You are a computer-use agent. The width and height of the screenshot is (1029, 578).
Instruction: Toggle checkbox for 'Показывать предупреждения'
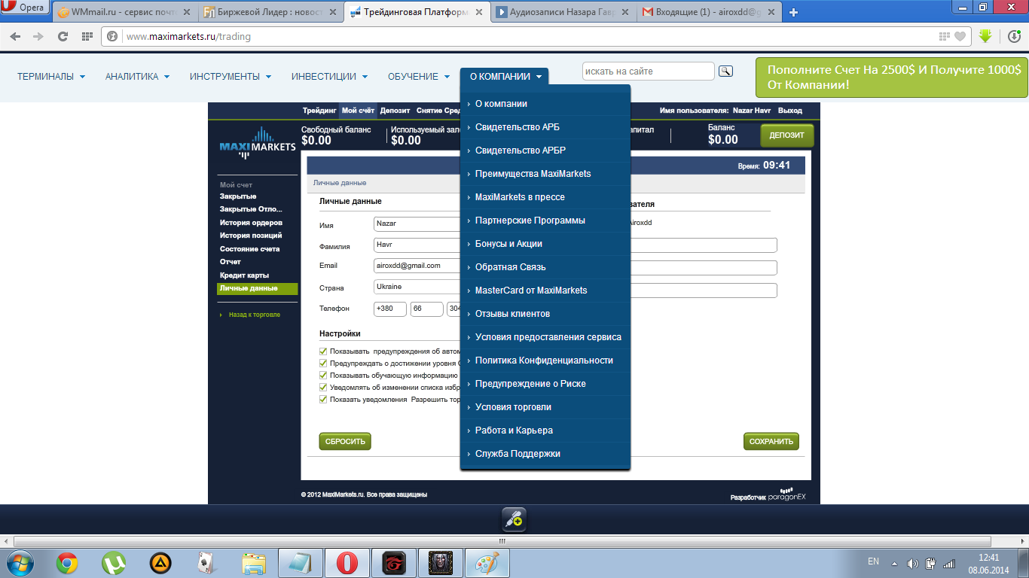coord(323,351)
